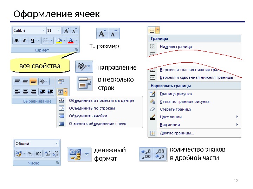Open the underline style dropdown arrow
Viewport: 253px width, 189px height.
tap(38, 41)
